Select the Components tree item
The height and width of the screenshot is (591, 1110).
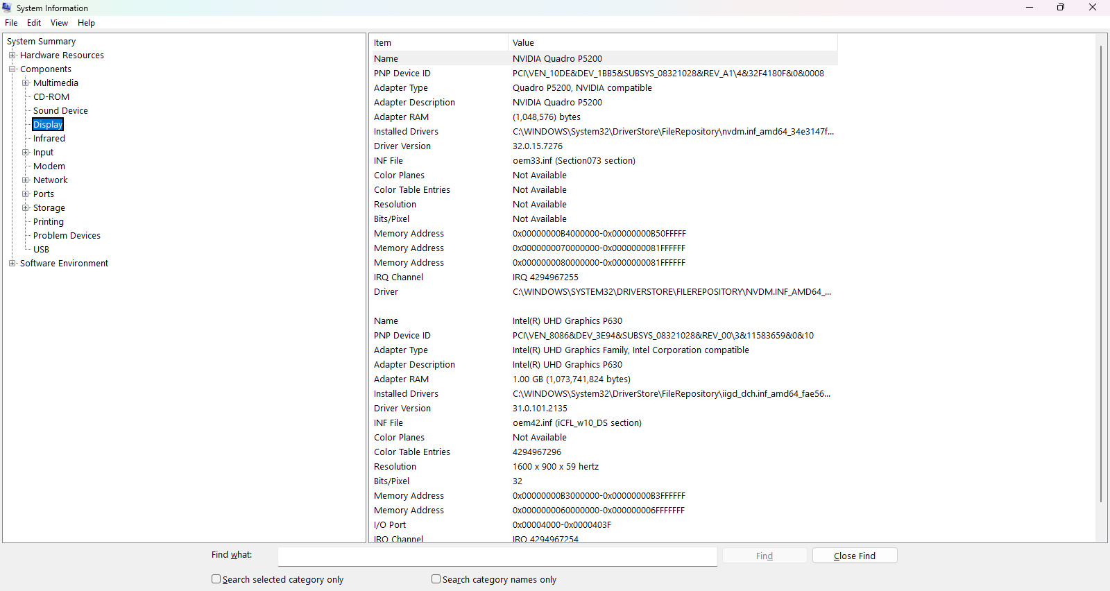45,69
